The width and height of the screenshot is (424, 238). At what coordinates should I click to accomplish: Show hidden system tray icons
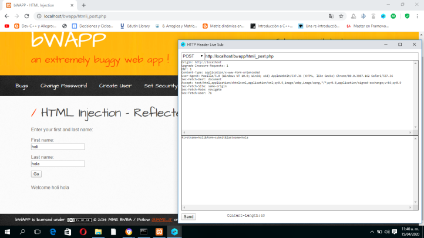[372, 232]
